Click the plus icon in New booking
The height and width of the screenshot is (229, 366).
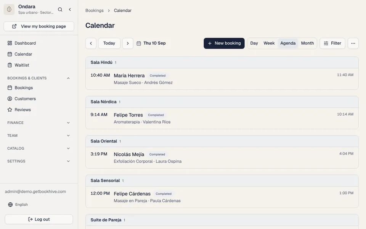(210, 43)
